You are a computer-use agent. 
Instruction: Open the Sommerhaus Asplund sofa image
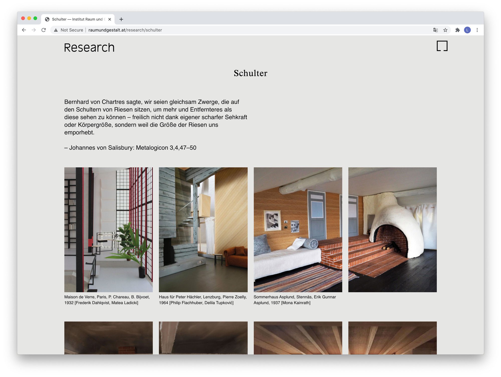298,230
